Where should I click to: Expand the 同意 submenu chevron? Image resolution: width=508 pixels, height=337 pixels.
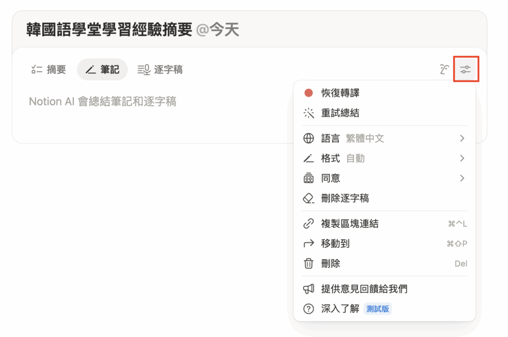(462, 178)
